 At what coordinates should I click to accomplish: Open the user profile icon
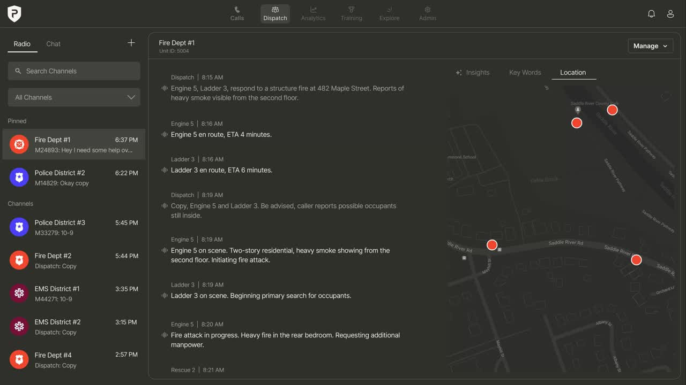[x=670, y=14]
